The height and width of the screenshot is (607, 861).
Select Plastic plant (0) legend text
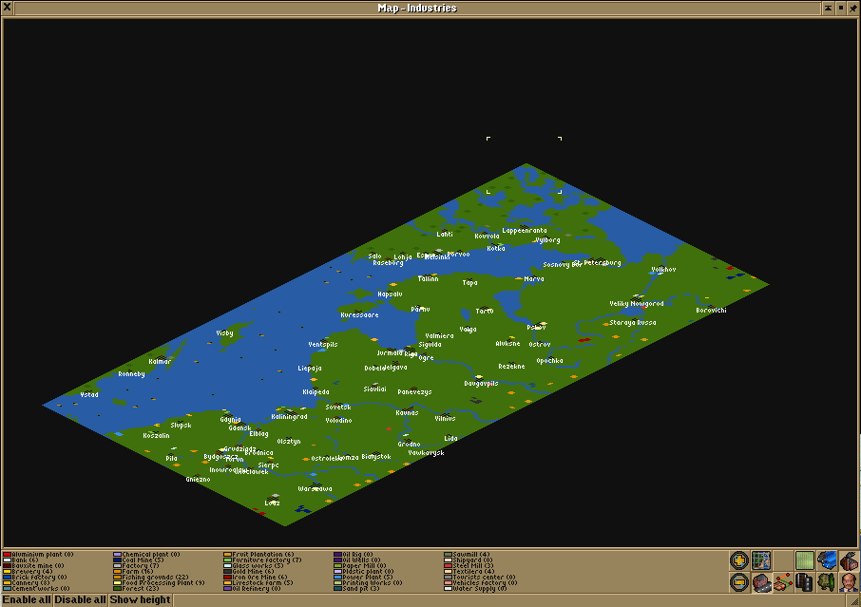tap(369, 571)
